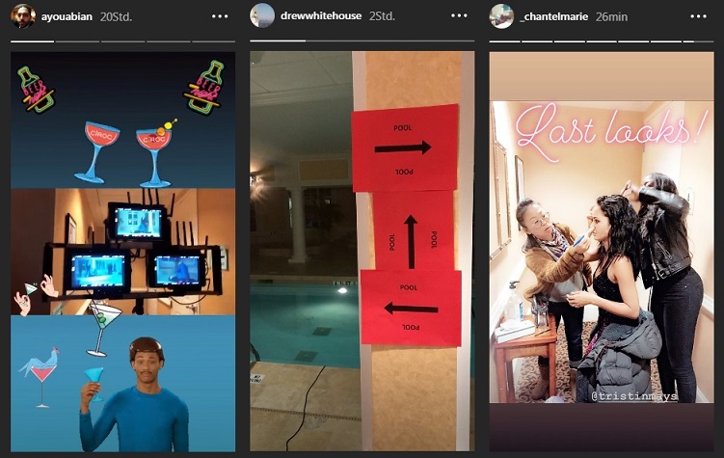Open more options for _chantelmarie's story
Screen dimensions: 724x458
(x=698, y=16)
